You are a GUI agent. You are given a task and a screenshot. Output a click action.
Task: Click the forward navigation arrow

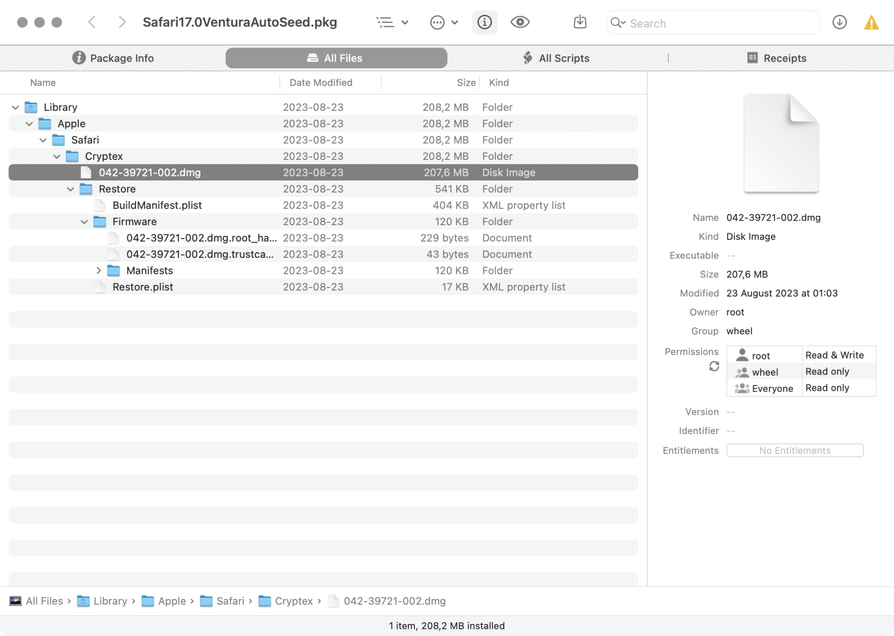click(122, 22)
